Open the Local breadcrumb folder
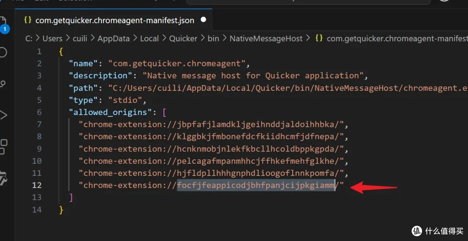The height and width of the screenshot is (241, 468). click(149, 39)
